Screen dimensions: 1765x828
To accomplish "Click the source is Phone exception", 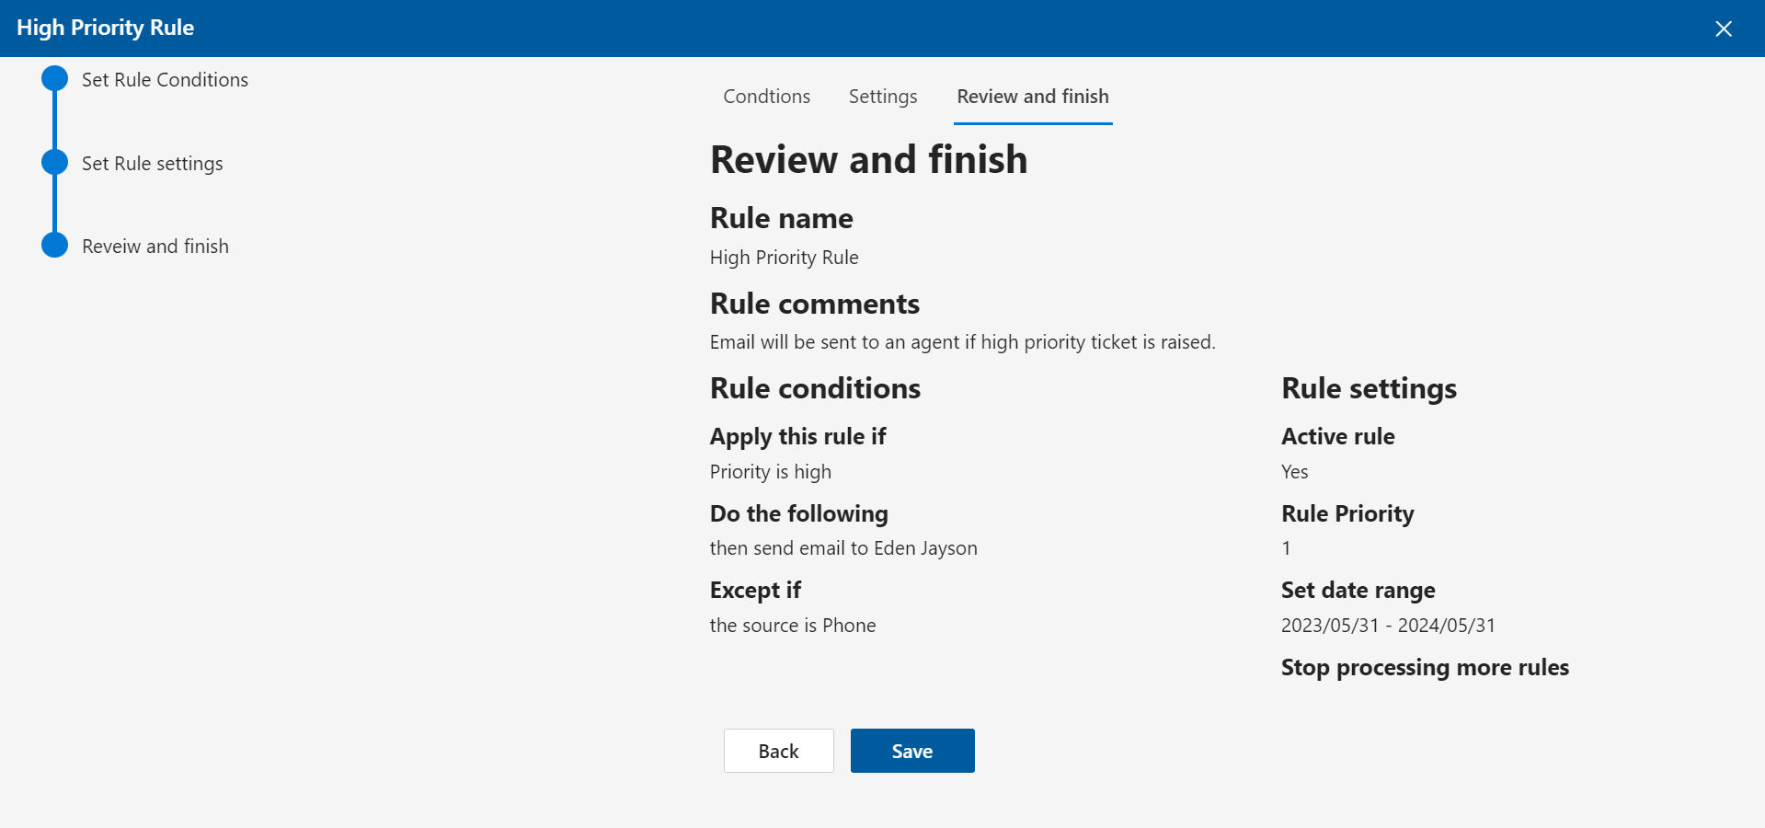I will pyautogui.click(x=793, y=626).
